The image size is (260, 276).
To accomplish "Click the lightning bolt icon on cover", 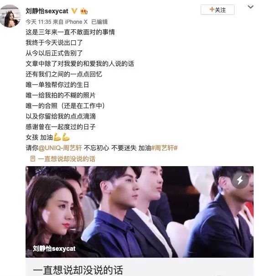I will point(240,180).
